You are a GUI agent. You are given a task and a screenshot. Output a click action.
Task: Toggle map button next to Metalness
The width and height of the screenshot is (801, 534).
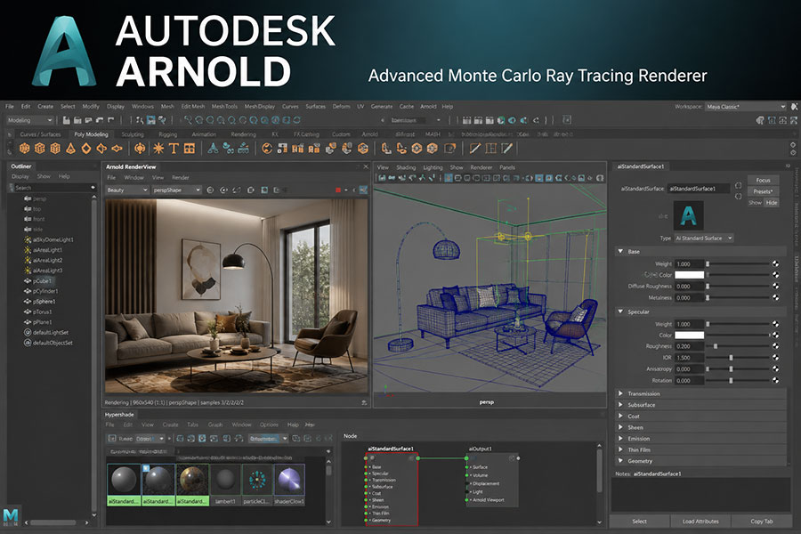[x=775, y=297]
